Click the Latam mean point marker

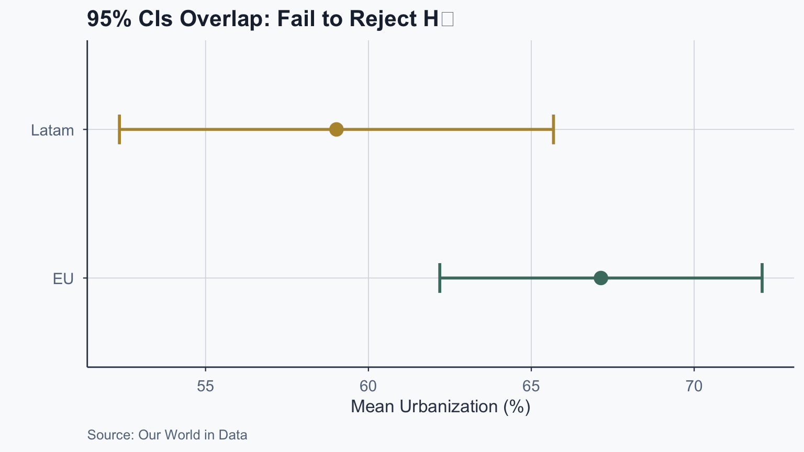336,129
